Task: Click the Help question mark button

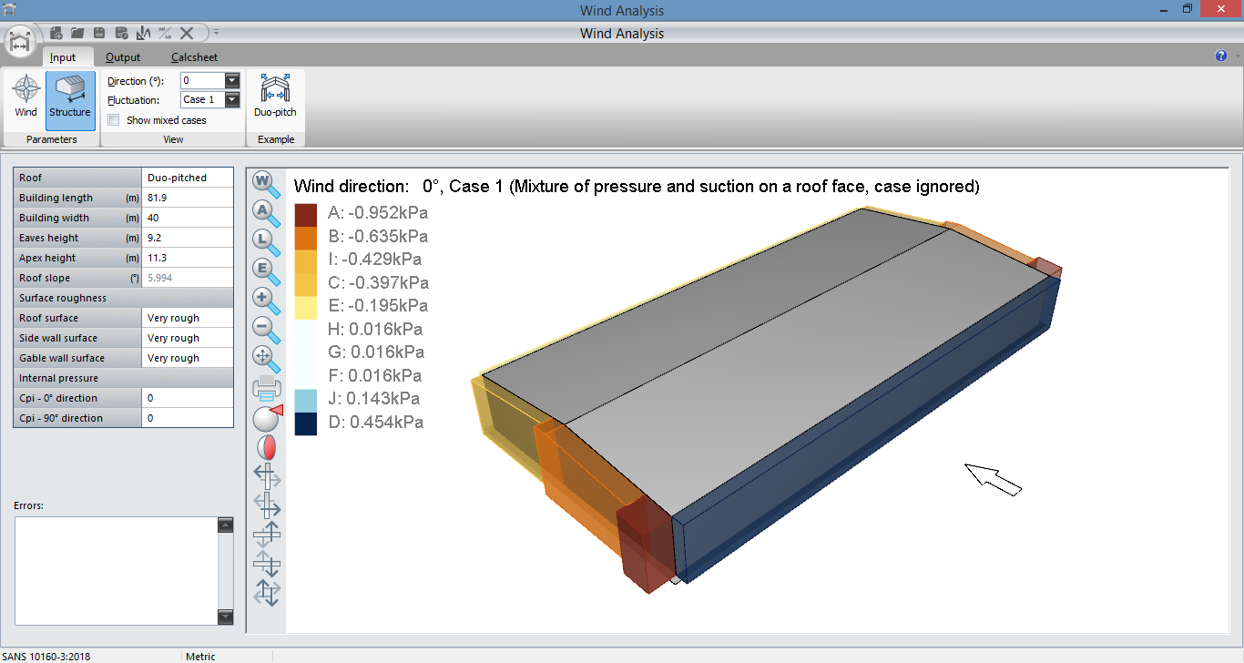Action: click(x=1221, y=56)
